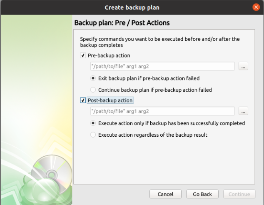Screen dimensions: 264x205
Task: Select Execute action only if backup succeeded
Action: pos(93,123)
